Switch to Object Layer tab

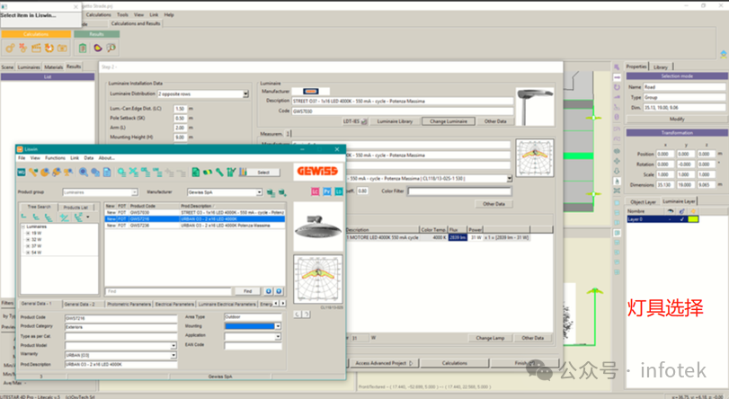(643, 202)
